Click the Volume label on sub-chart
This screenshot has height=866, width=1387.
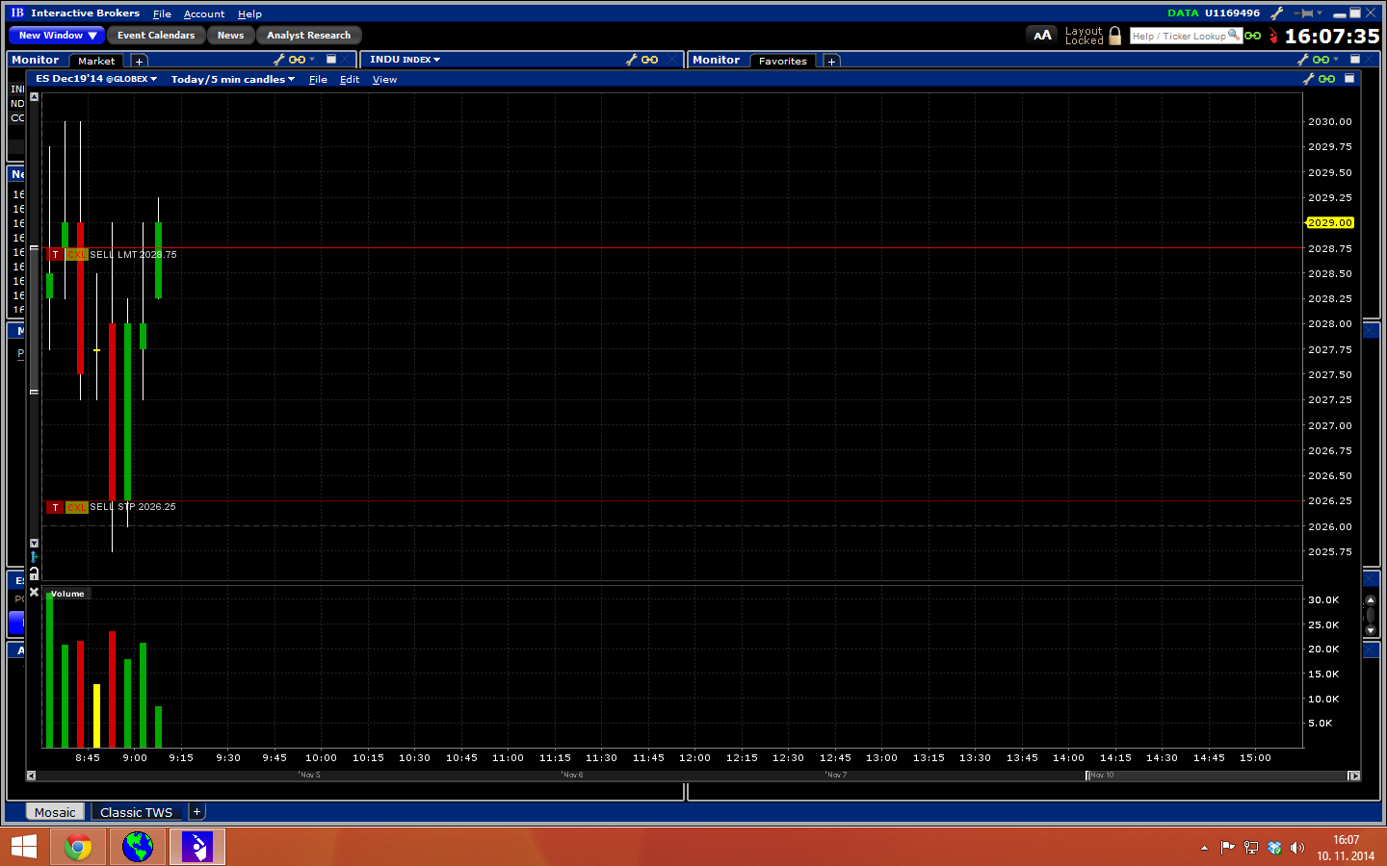coord(67,594)
